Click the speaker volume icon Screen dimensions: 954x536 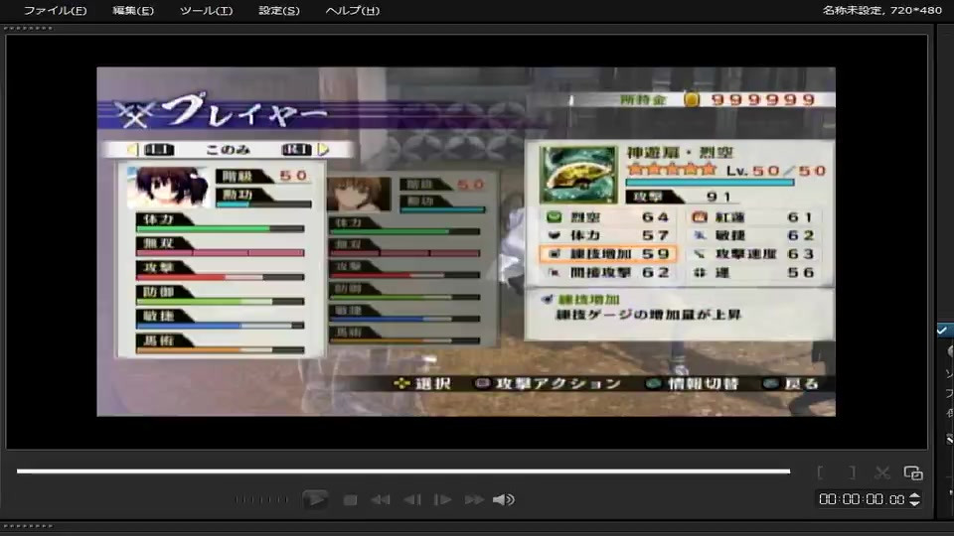(x=503, y=500)
